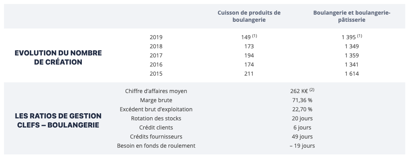Click the 'Boulangerie et boulangerie-pâtisserie' column header

pos(352,16)
